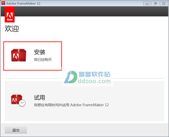Click the 我想在有限时间内试用 Adobe FrameMaker 12 text
The image size is (169, 137).
(x=71, y=105)
